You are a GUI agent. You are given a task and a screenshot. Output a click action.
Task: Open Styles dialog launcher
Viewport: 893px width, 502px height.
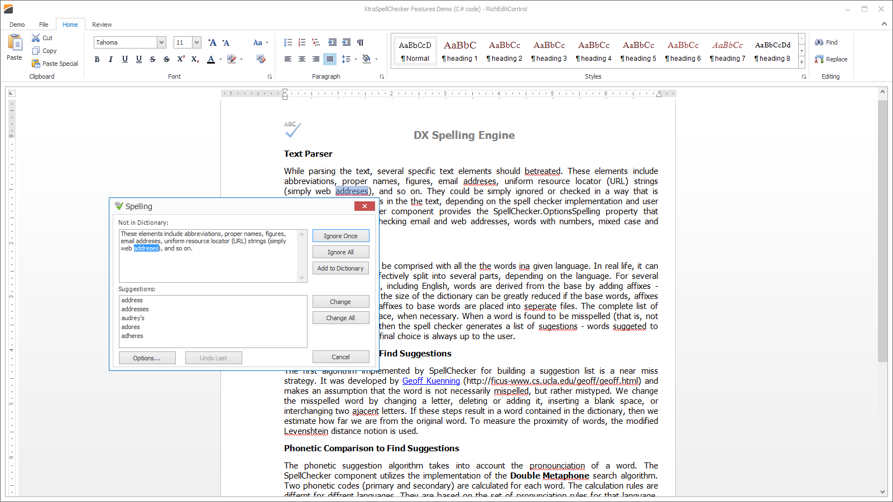pyautogui.click(x=804, y=76)
